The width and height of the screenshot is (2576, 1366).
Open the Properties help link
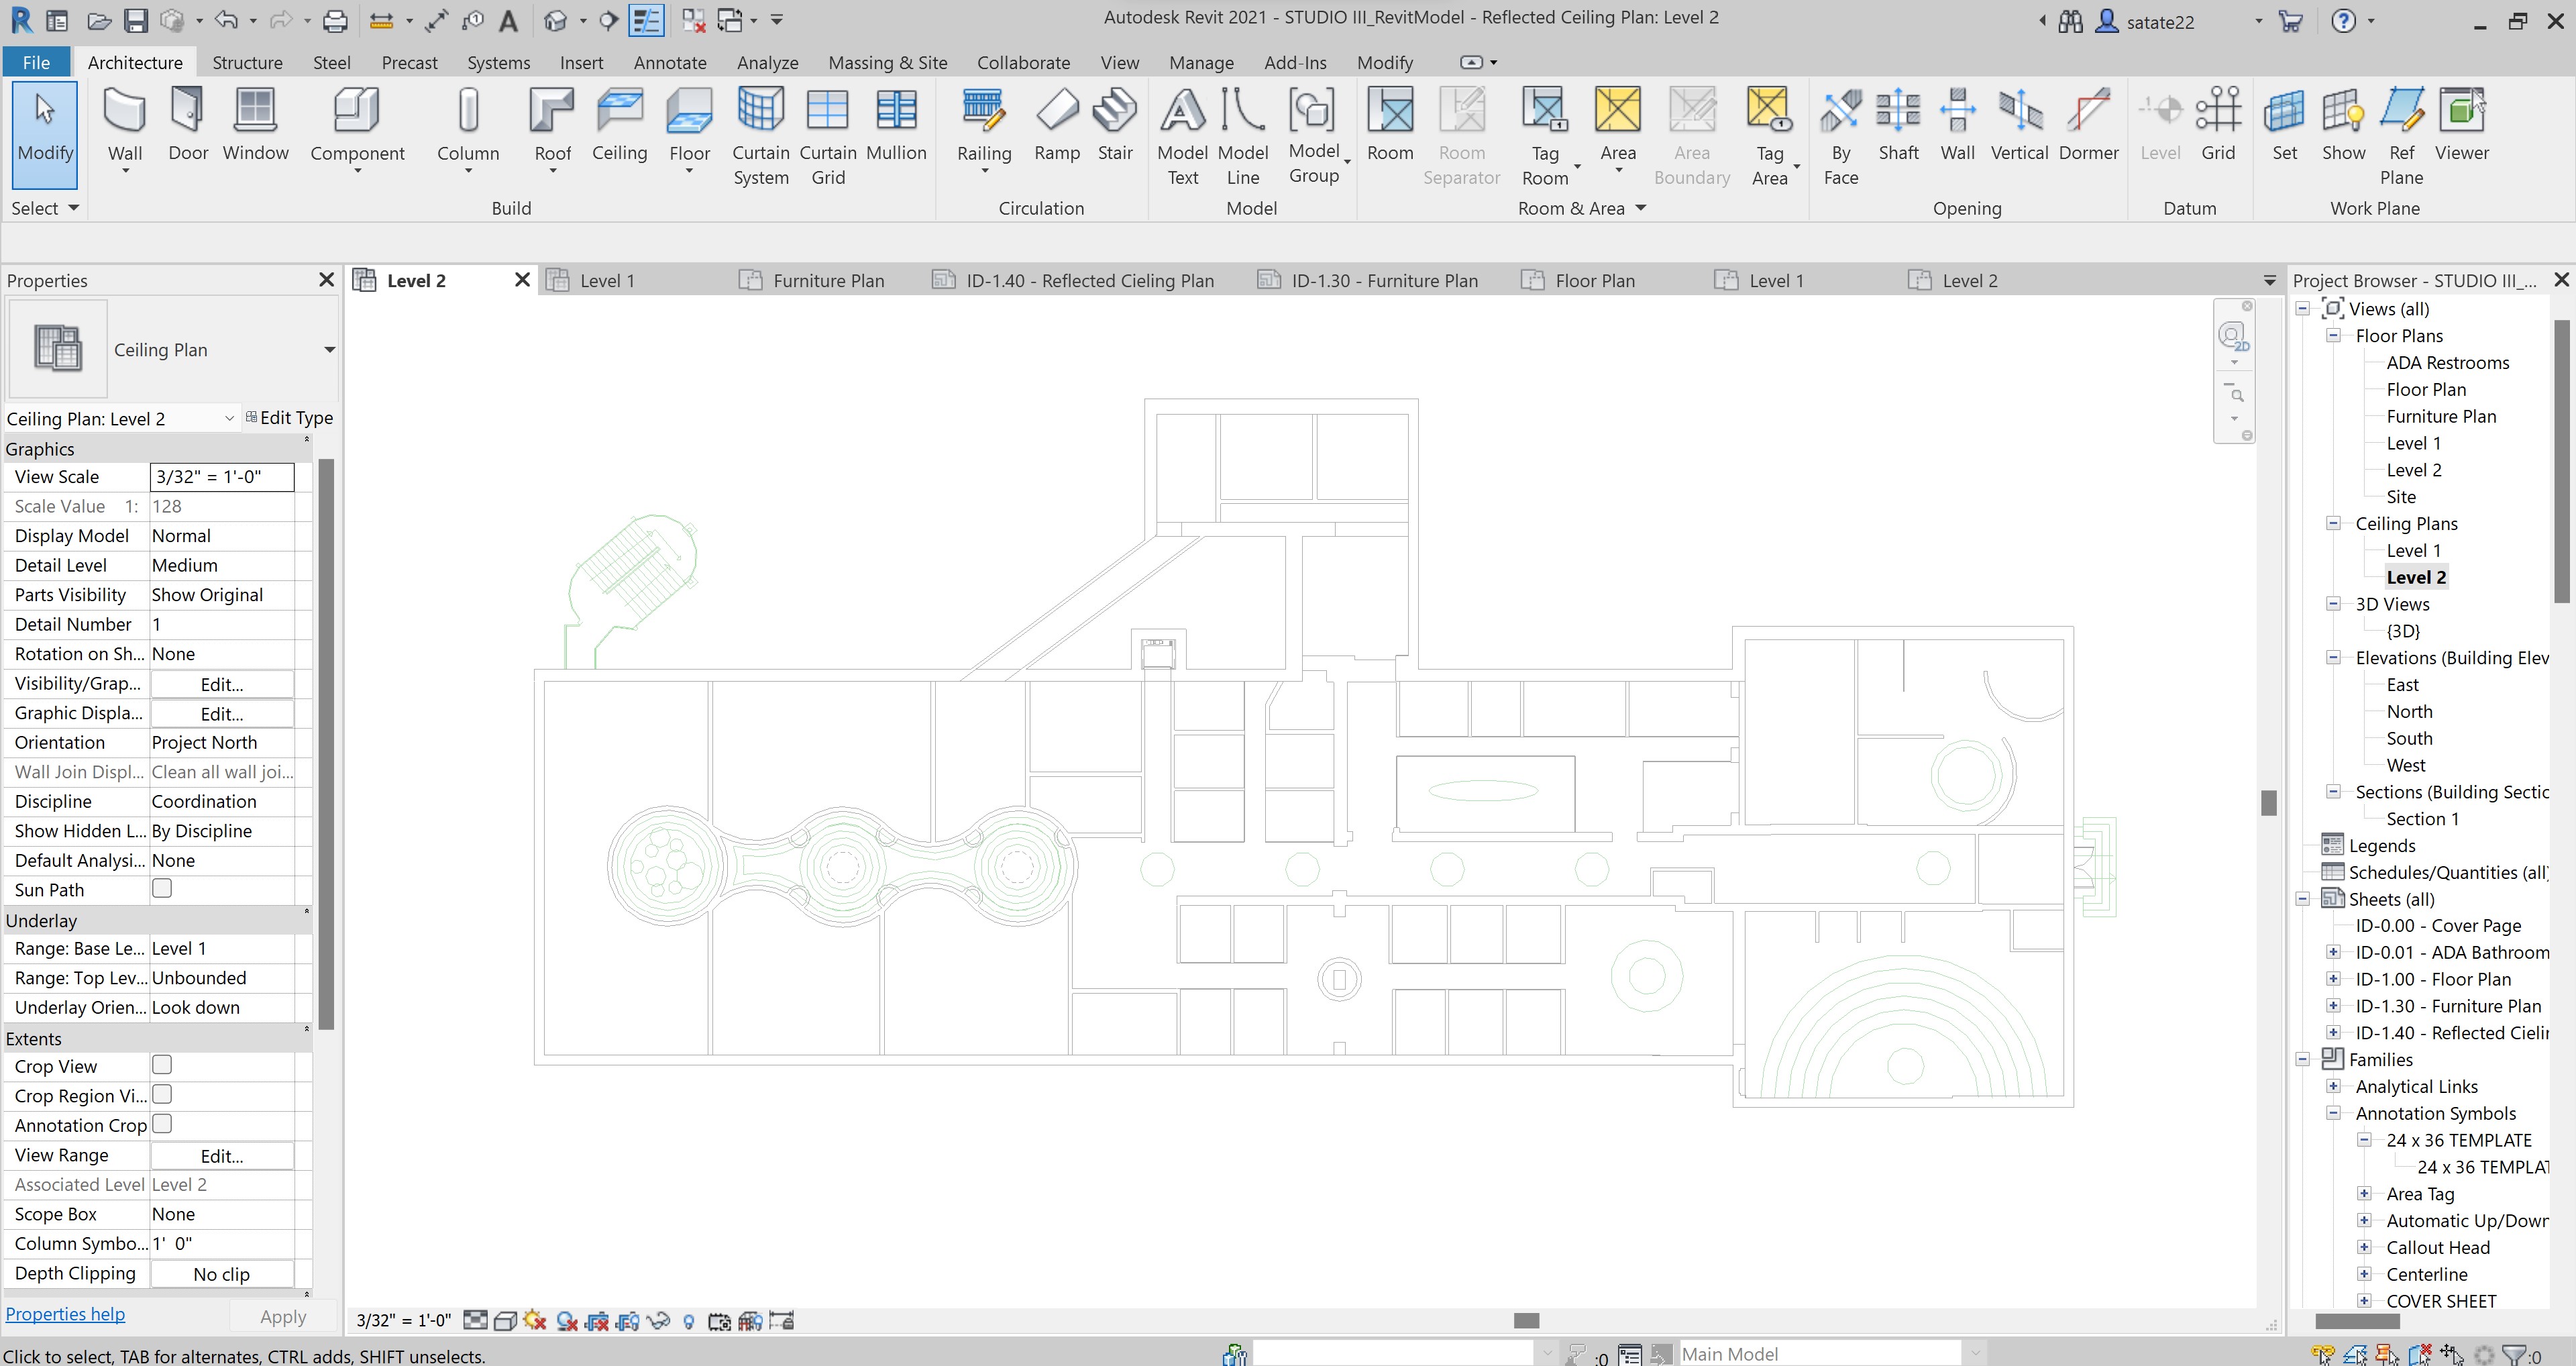(66, 1314)
